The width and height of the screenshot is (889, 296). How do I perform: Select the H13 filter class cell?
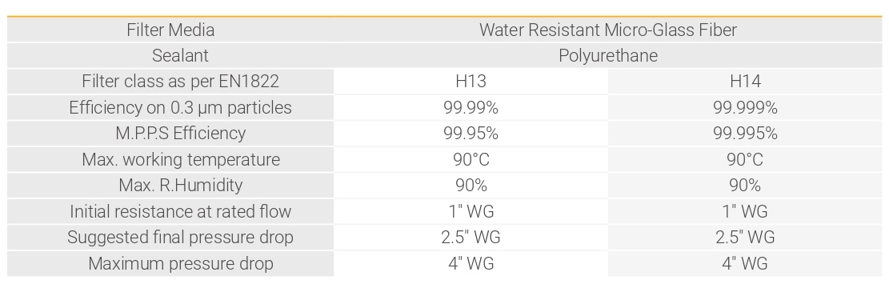click(471, 82)
